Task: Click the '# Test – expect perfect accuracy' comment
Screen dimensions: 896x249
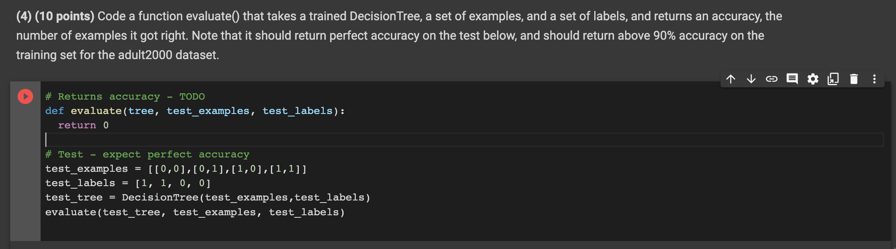Action: (x=148, y=154)
